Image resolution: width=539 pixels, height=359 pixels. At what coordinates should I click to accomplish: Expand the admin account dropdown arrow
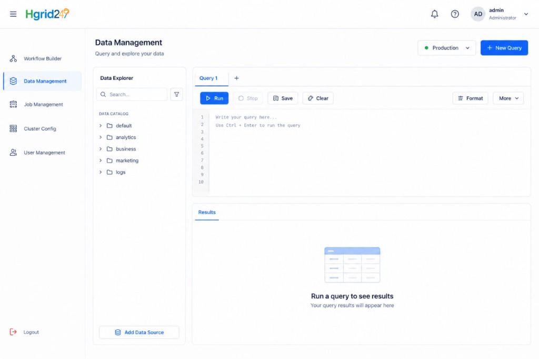tap(526, 14)
